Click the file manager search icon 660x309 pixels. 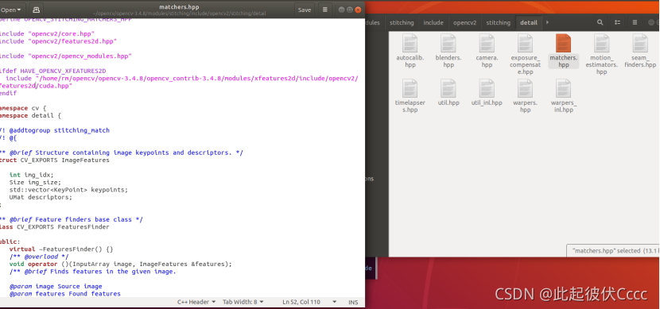(x=600, y=23)
